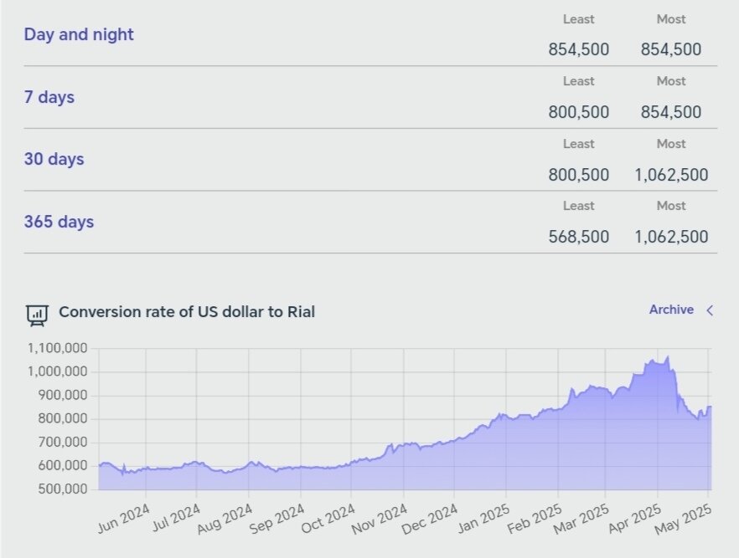The height and width of the screenshot is (558, 739).
Task: Click the 1,100,000 y-axis label
Action: [x=59, y=348]
